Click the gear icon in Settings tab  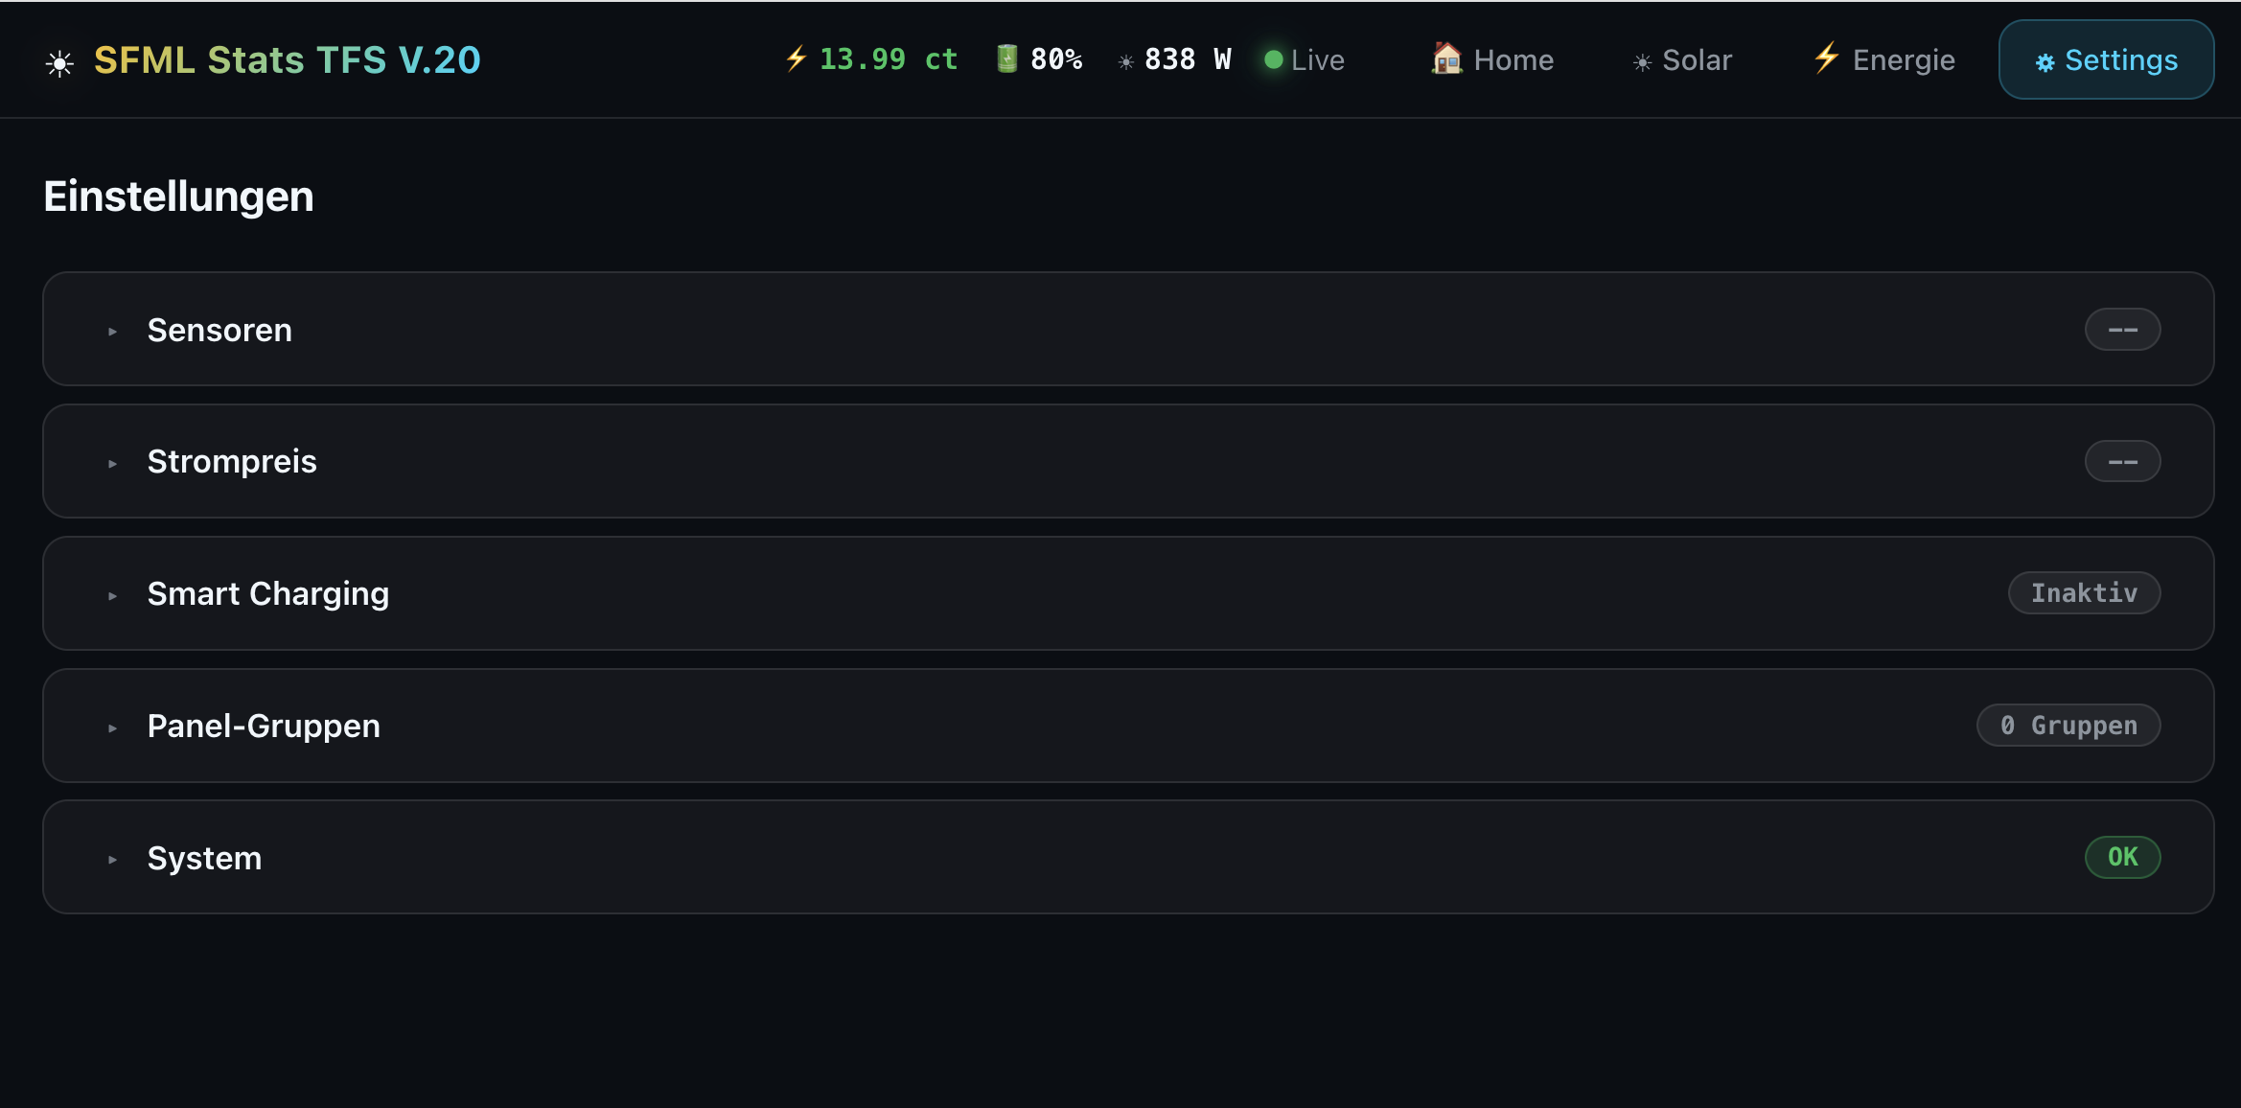click(x=2045, y=62)
